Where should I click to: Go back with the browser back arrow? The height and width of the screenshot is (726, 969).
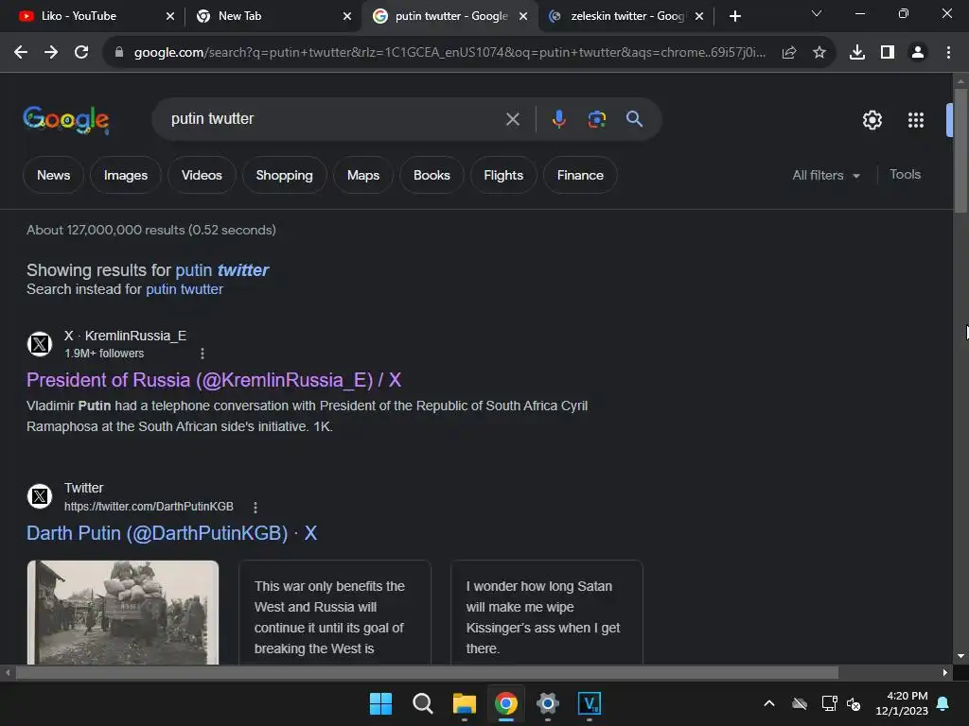(x=21, y=53)
